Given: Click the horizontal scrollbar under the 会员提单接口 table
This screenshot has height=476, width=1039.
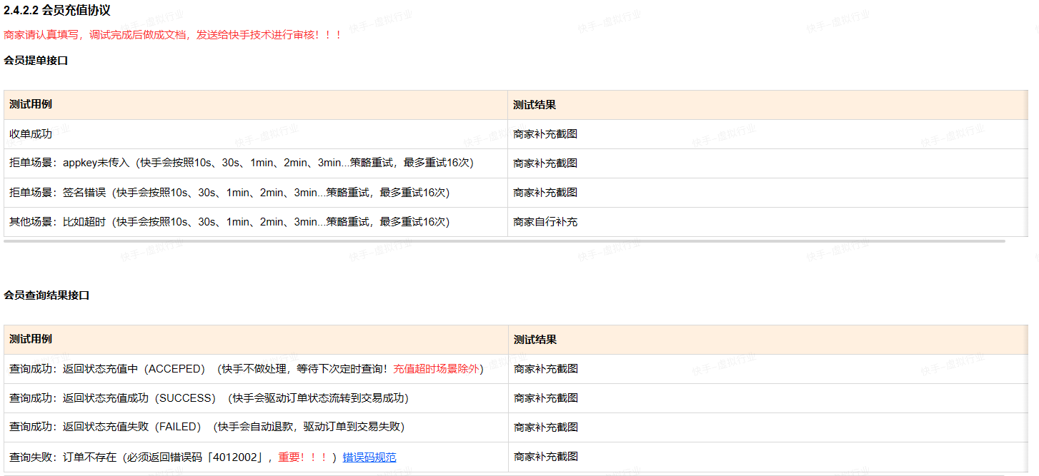Looking at the screenshot, I should pos(504,241).
